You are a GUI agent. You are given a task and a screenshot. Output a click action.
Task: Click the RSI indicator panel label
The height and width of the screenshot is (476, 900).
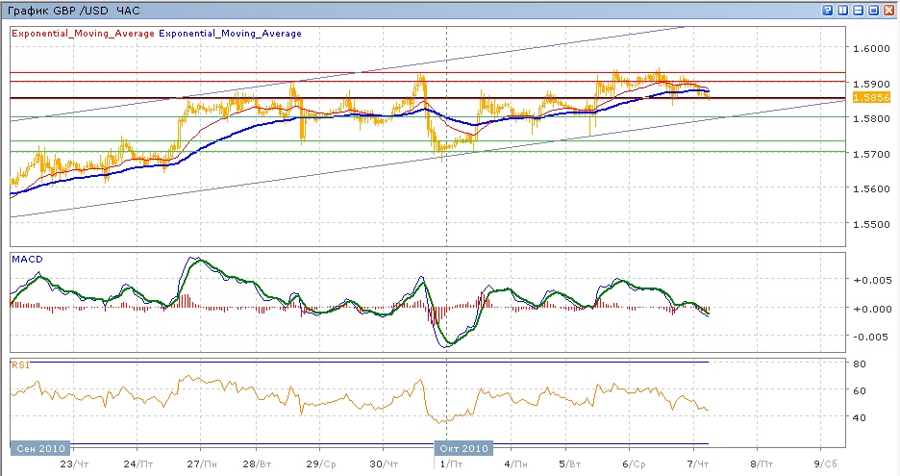point(18,364)
